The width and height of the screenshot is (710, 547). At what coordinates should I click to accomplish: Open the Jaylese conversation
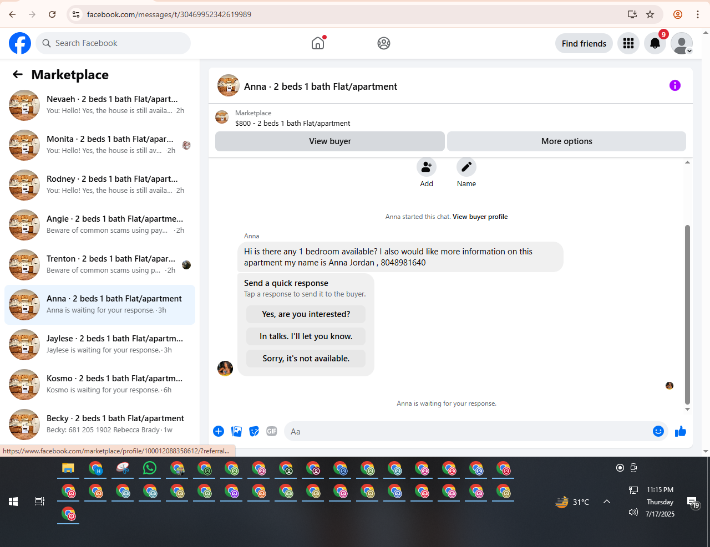click(x=100, y=345)
